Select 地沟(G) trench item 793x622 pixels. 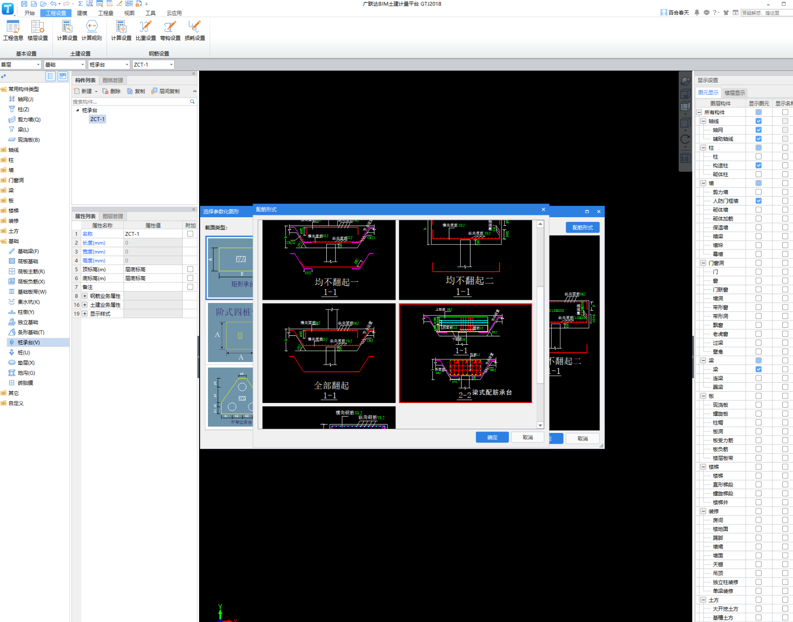pyautogui.click(x=22, y=373)
